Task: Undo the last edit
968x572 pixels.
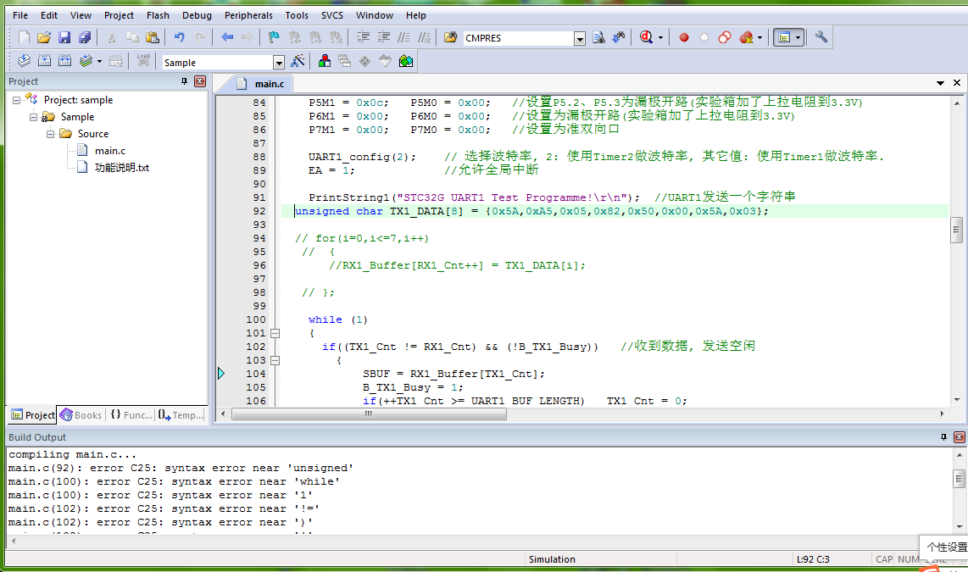Action: (179, 37)
